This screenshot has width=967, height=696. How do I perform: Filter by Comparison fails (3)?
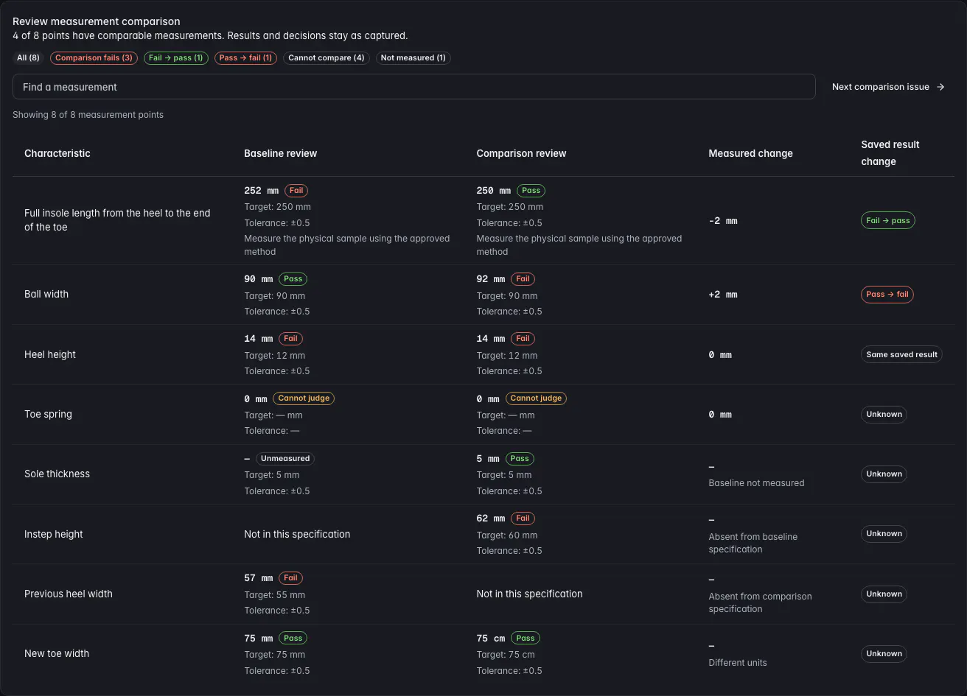(x=94, y=57)
